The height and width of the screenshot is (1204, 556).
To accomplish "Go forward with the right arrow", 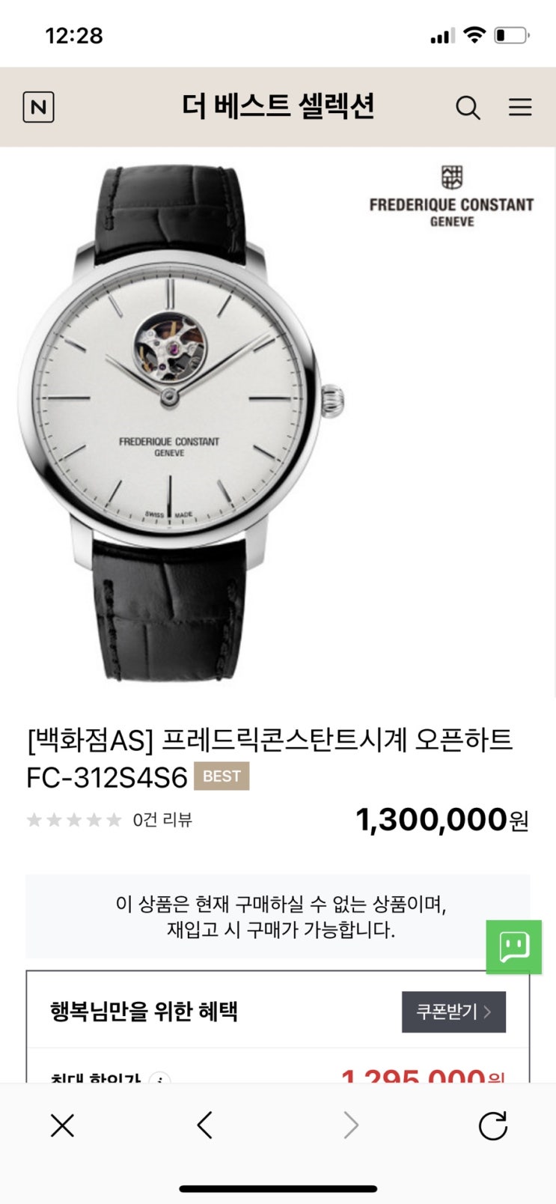I will 350,1125.
